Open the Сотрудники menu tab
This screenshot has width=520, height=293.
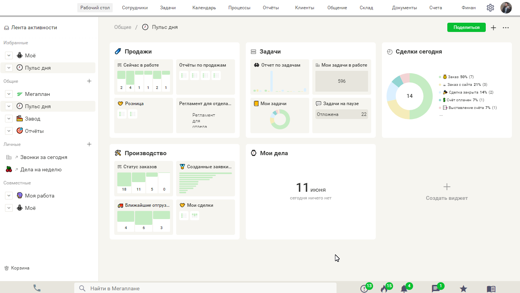(135, 8)
